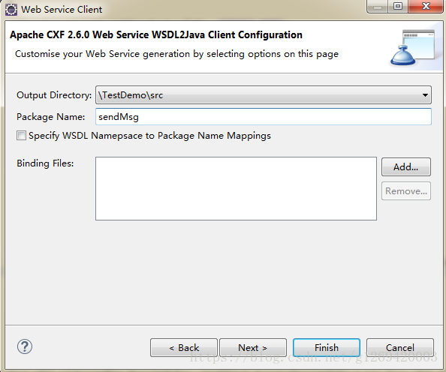Close the Web Service Client dialog
The height and width of the screenshot is (372, 446).
pyautogui.click(x=426, y=6)
